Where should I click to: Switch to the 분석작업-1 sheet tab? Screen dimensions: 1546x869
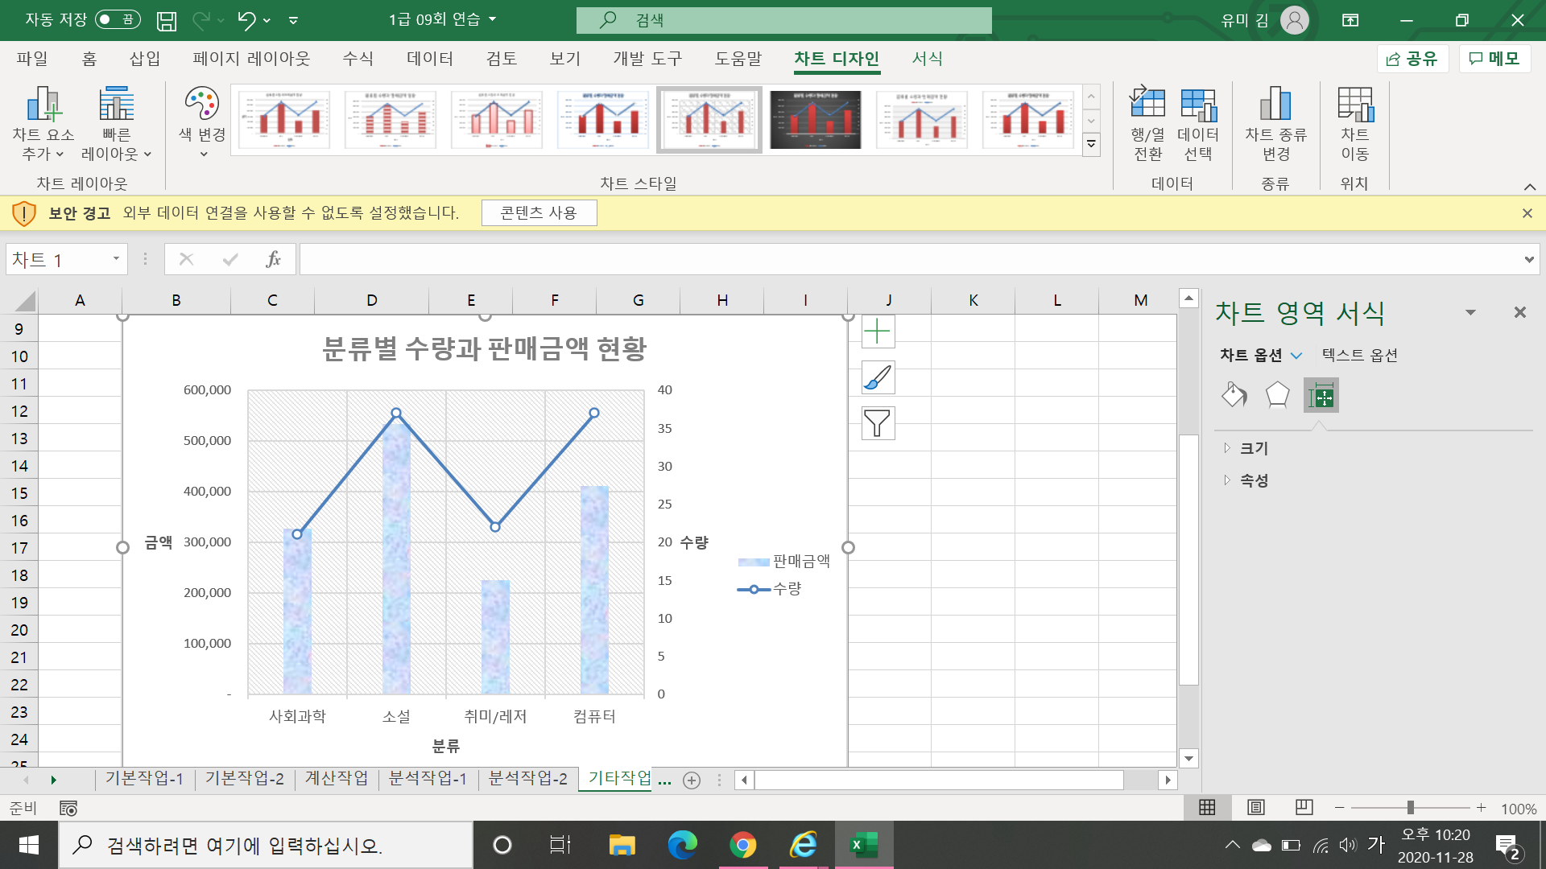[x=428, y=778]
